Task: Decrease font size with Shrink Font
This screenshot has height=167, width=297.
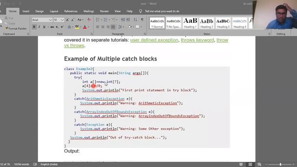Action: [x=73, y=20]
